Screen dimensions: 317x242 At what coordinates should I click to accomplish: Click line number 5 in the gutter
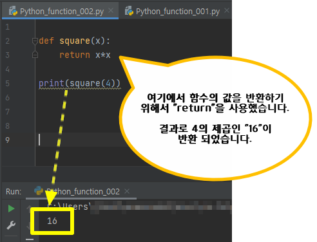[8, 83]
